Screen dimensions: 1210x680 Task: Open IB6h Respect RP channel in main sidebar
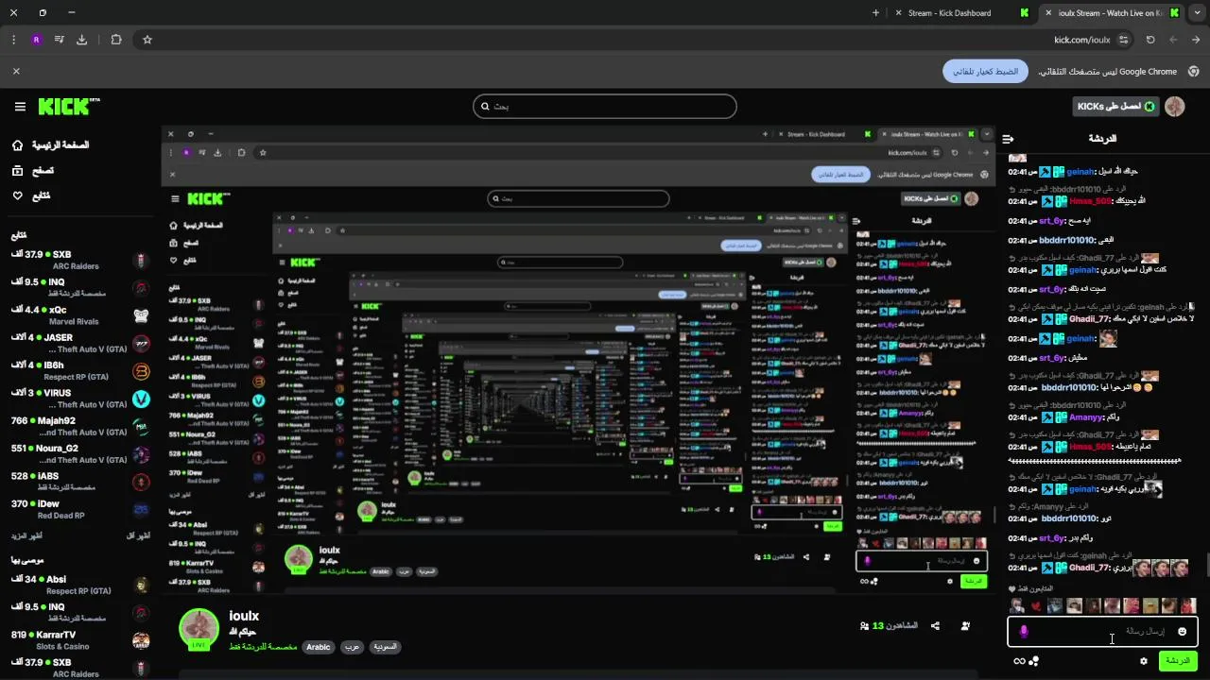click(80, 370)
